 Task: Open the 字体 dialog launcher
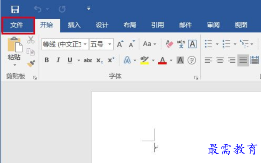[196, 78]
